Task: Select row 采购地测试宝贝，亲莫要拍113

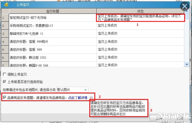Action: [53, 26]
